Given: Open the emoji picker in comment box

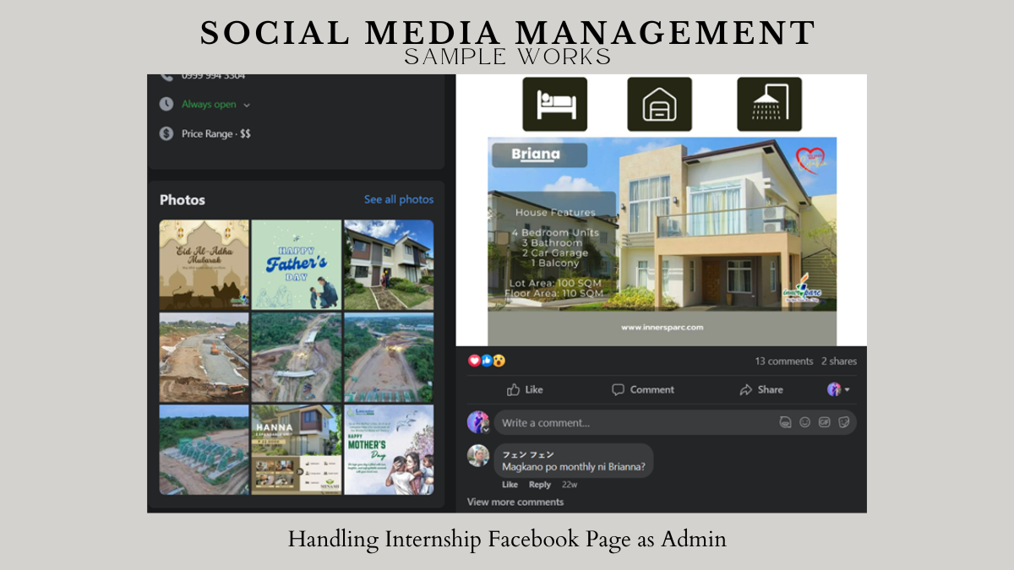Looking at the screenshot, I should (805, 422).
